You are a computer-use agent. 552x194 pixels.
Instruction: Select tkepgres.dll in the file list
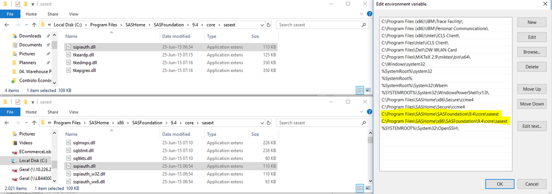171,70
